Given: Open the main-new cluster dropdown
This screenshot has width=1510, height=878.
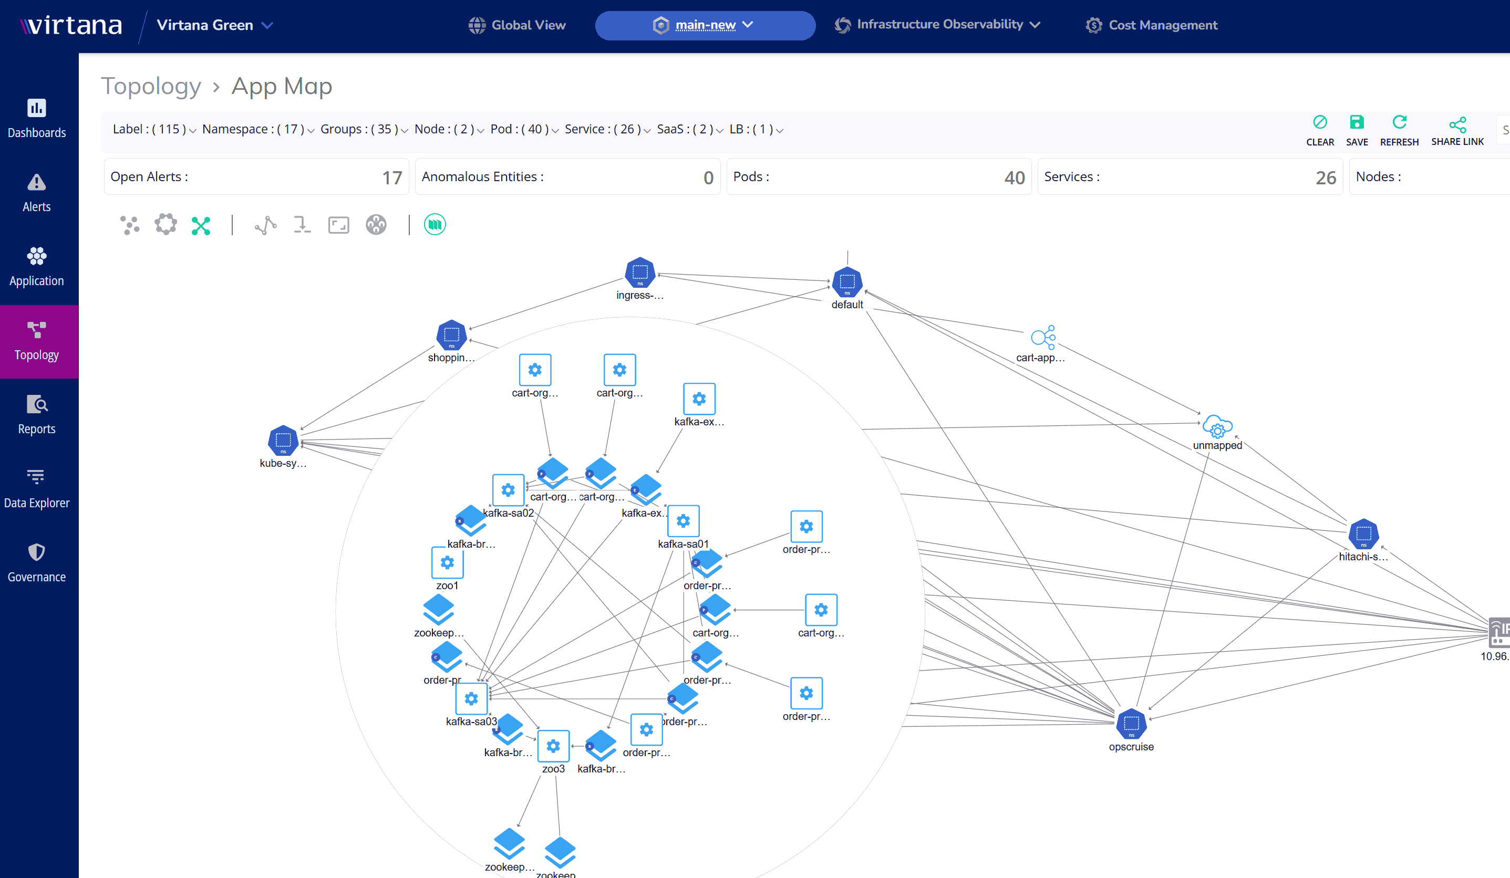Looking at the screenshot, I should pos(705,25).
